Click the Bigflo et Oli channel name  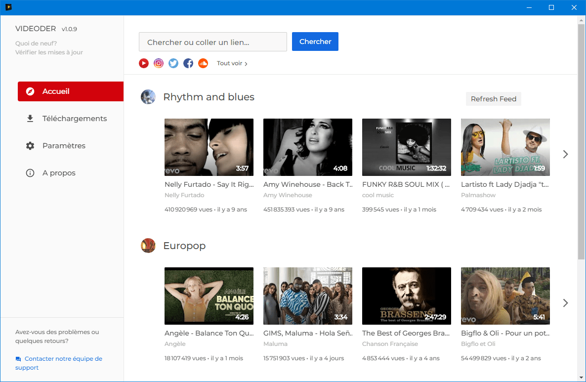478,344
